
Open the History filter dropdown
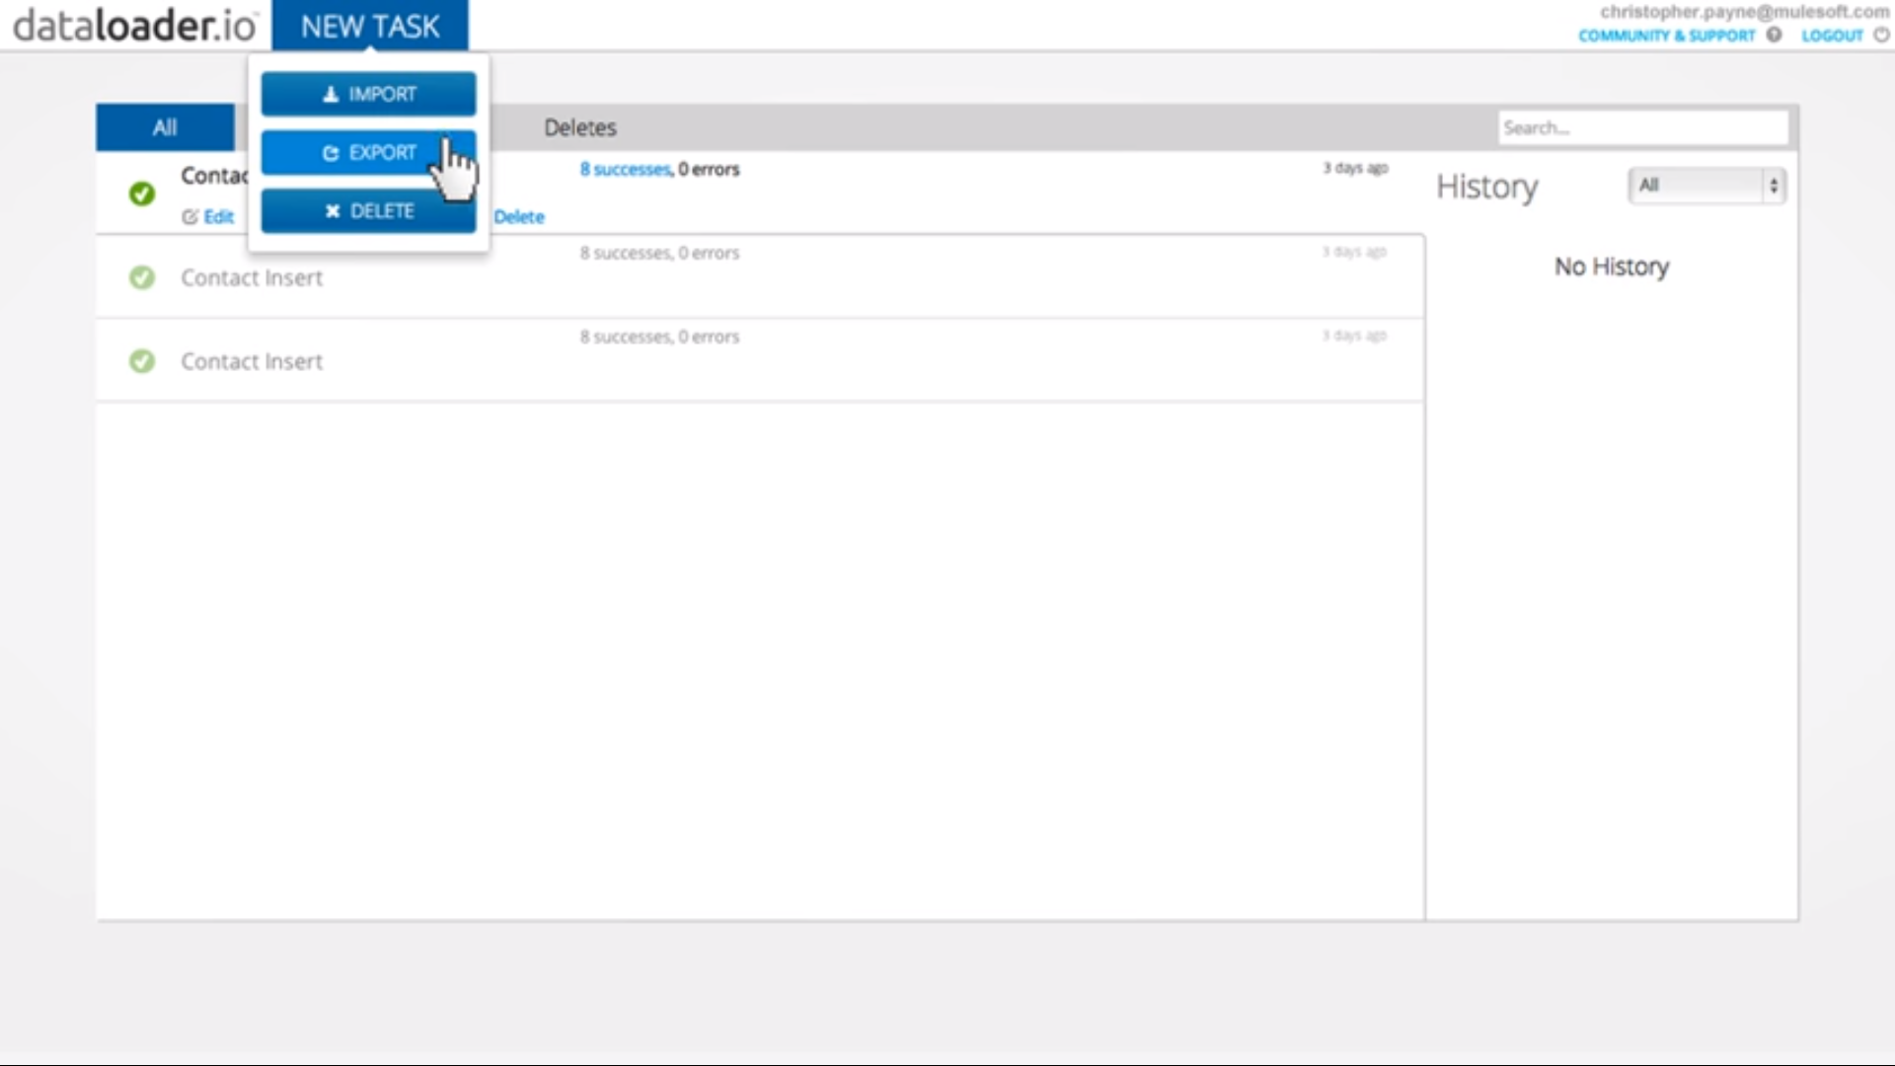[1706, 186]
